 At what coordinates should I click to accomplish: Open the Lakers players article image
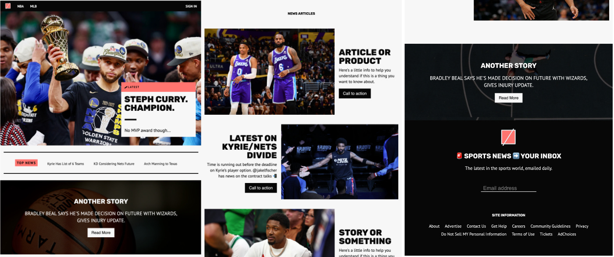point(269,71)
